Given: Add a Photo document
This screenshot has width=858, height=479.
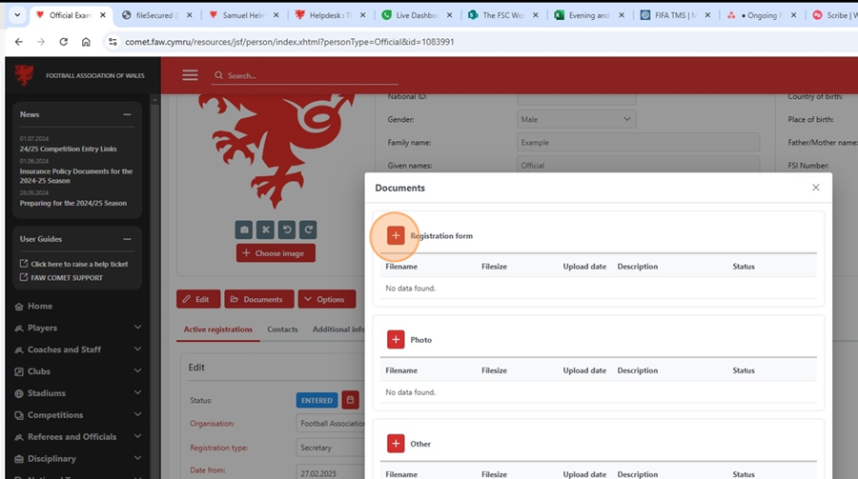Looking at the screenshot, I should pyautogui.click(x=396, y=340).
